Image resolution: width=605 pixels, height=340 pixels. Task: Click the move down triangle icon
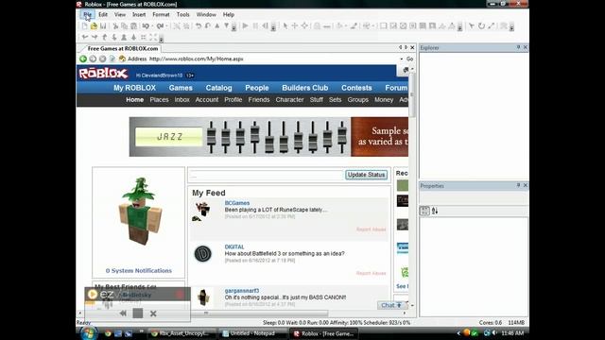(x=227, y=25)
